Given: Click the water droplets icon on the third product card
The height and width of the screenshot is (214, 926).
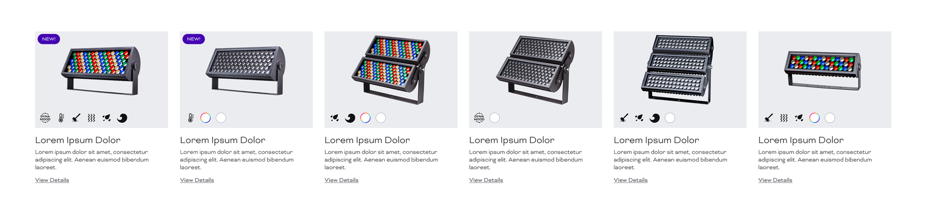Looking at the screenshot, I should coord(335,118).
